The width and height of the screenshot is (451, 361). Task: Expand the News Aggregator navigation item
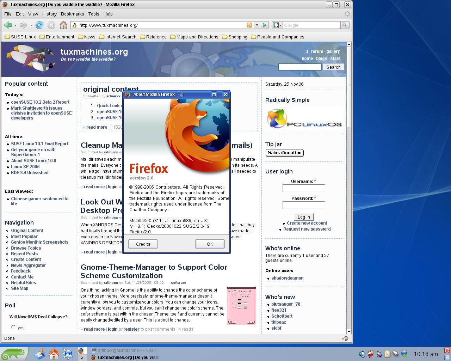point(7,265)
